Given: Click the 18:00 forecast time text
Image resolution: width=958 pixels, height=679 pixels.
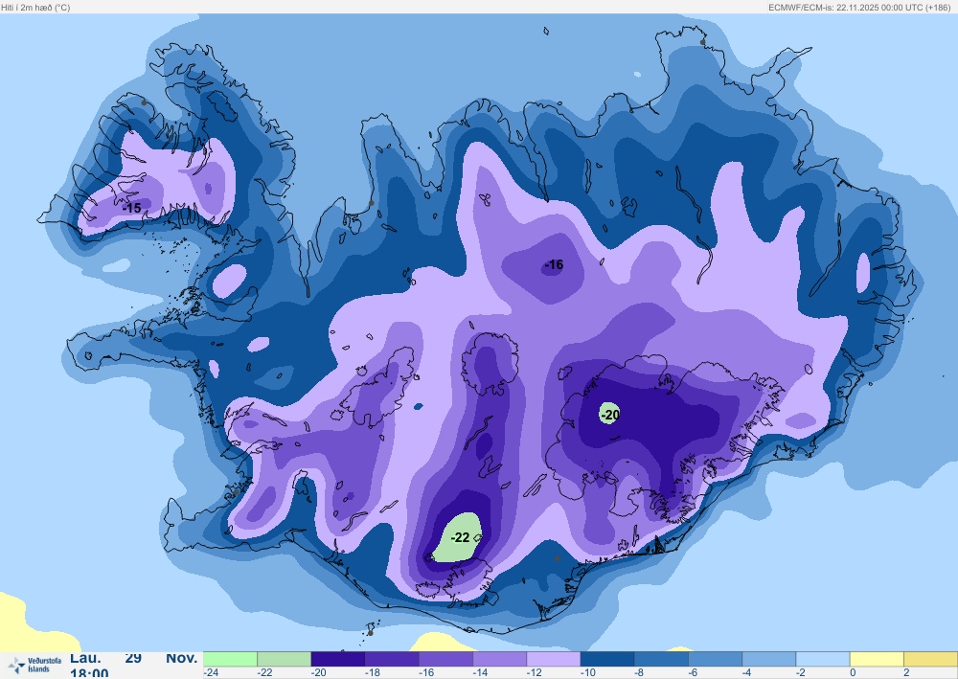Looking at the screenshot, I should (x=89, y=673).
